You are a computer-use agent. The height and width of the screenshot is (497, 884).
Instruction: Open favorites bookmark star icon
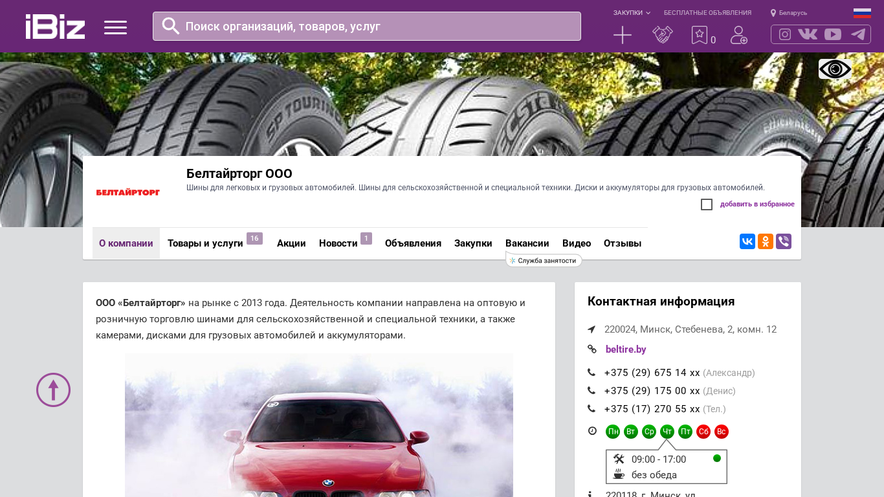[x=700, y=35]
